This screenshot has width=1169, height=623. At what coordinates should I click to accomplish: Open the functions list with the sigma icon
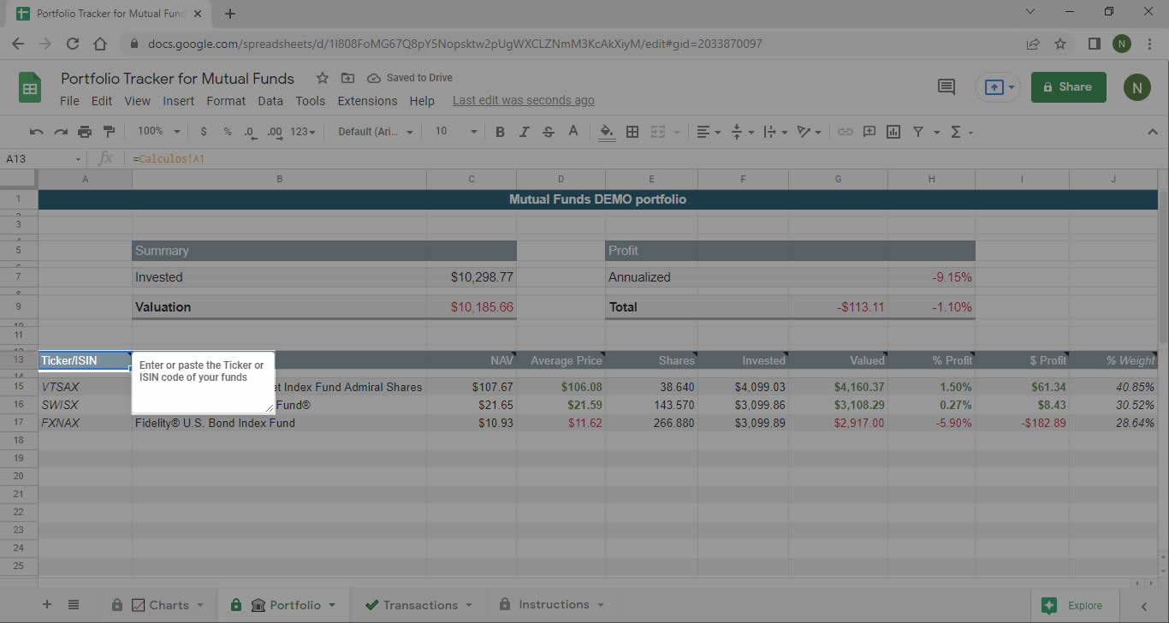(957, 131)
